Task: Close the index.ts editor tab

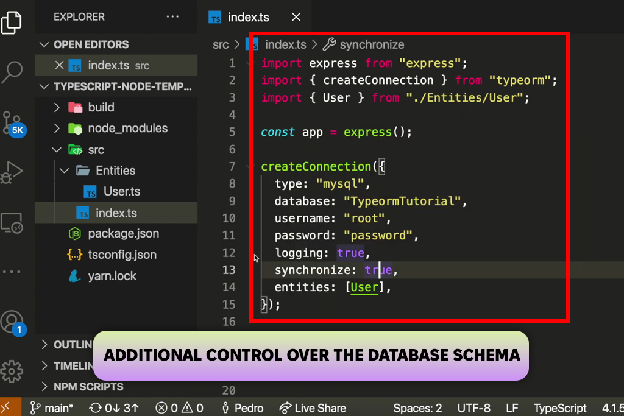Action: [296, 17]
